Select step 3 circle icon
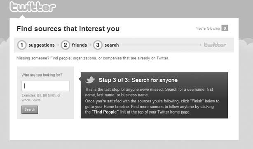253x149 pixels. click(98, 45)
